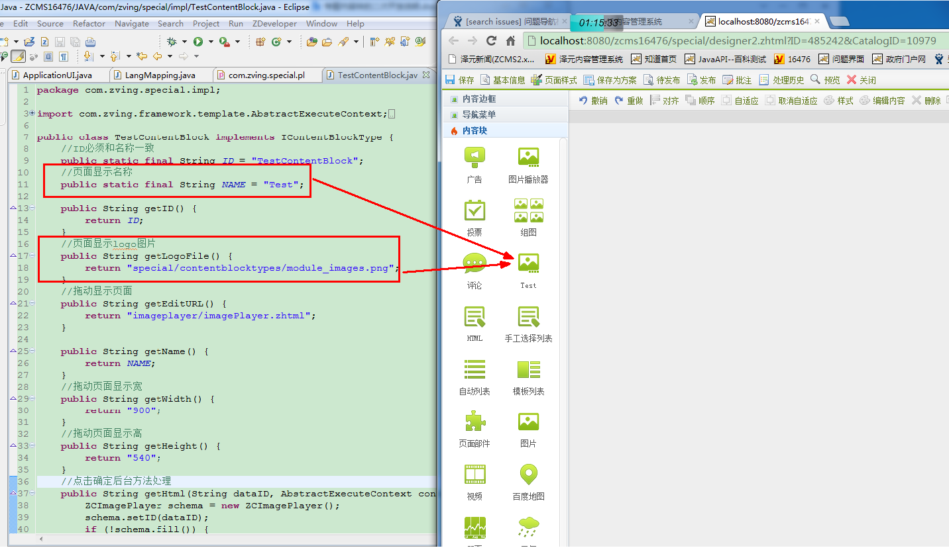Expand folded imports on line 3
Screen dimensions: 949x548
pos(31,113)
